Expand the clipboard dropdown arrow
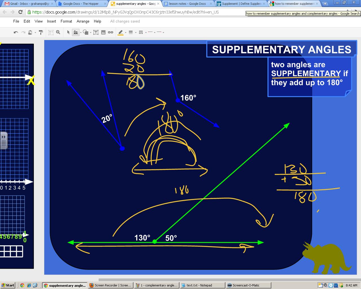This screenshot has height=289, width=361. 35,33
